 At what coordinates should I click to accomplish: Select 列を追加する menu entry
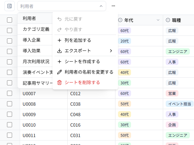point(85,40)
